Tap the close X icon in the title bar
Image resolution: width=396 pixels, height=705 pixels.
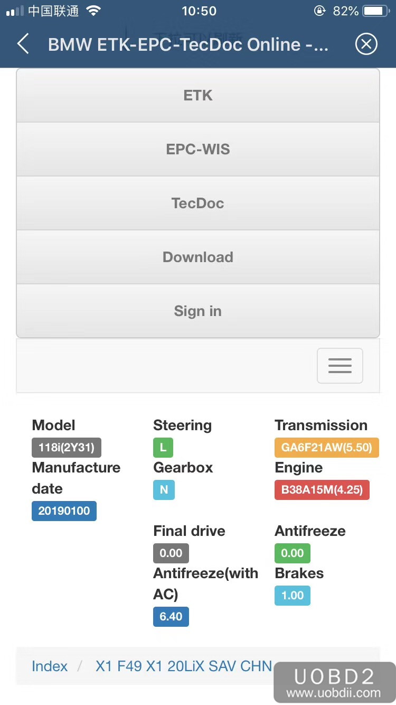(366, 44)
